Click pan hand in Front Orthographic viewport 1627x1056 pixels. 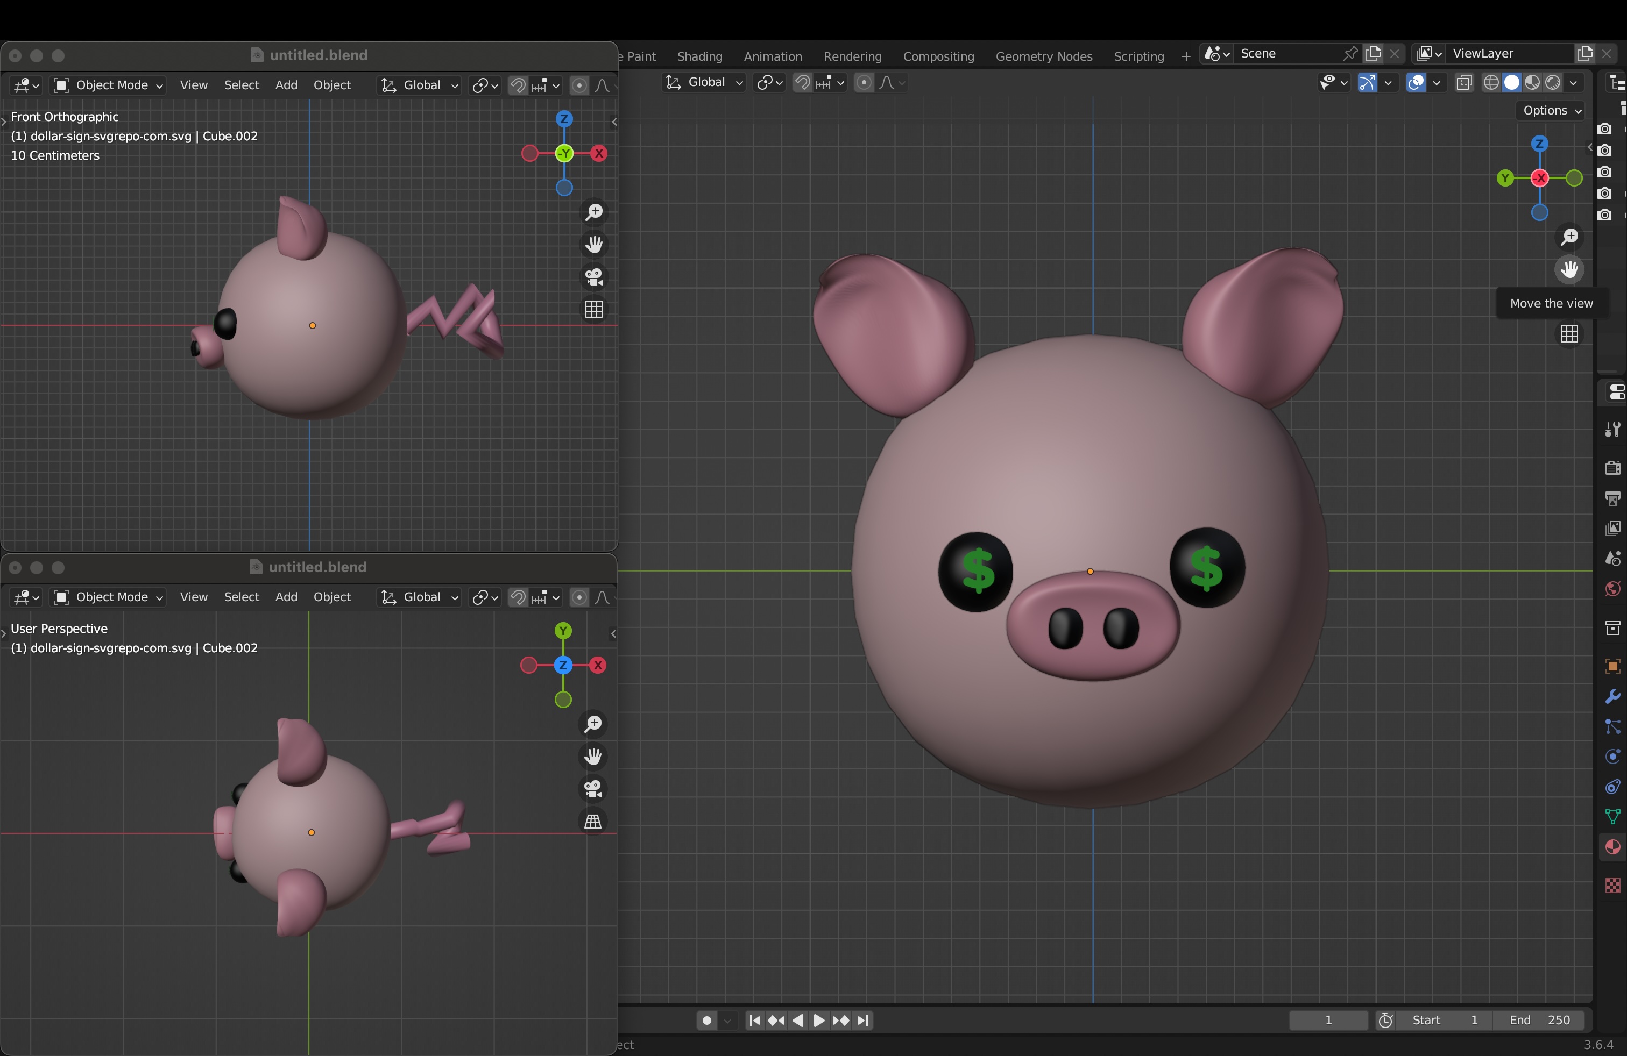click(x=593, y=245)
